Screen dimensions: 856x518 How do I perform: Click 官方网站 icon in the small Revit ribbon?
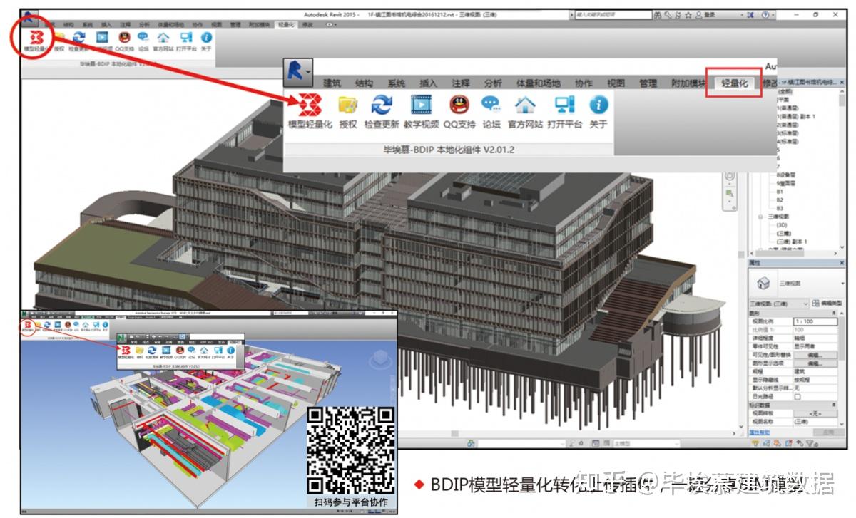tap(163, 38)
